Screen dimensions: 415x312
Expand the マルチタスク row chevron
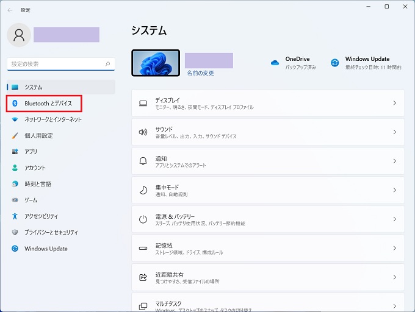[395, 307]
